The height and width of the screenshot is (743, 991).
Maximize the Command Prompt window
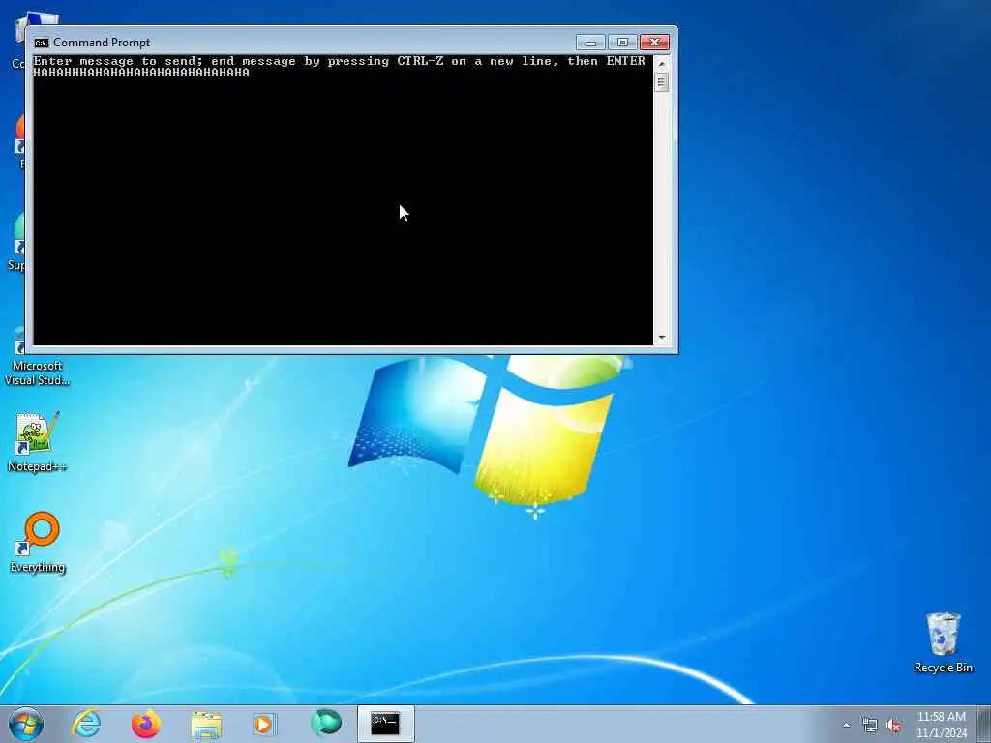pyautogui.click(x=622, y=43)
